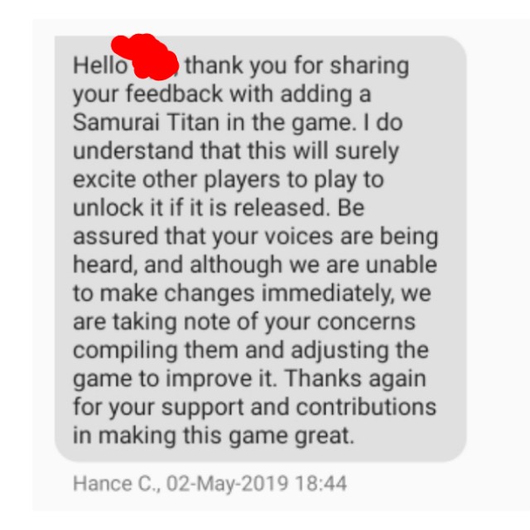Click the phrase unlock it if it is released
530x530 pixels.
[201, 207]
